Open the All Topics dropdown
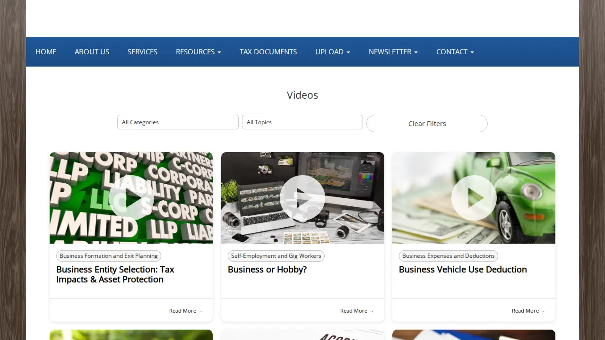The height and width of the screenshot is (340, 605). (x=302, y=122)
